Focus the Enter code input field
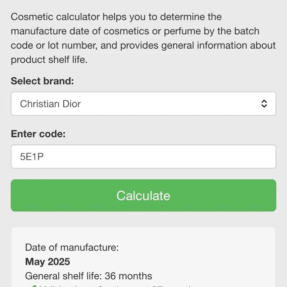This screenshot has width=287, height=287. pos(143,157)
